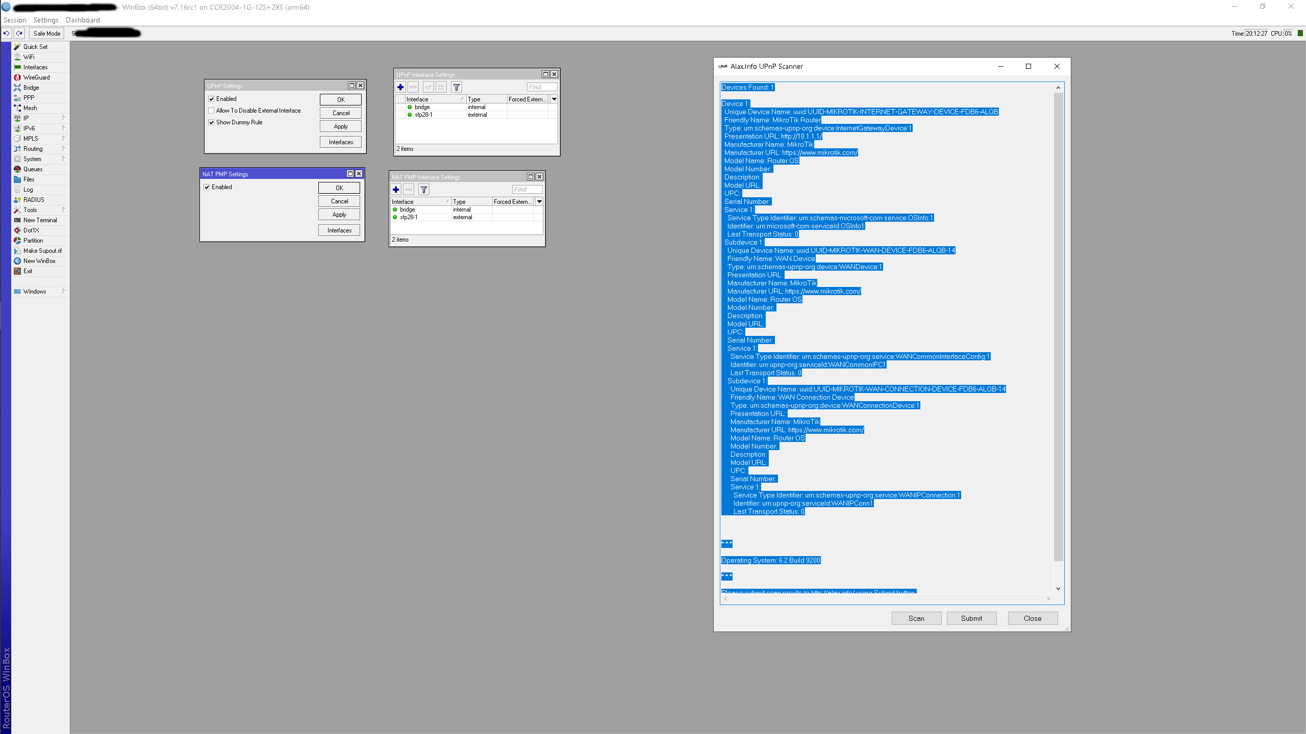Click the Log icon in sidebar
The width and height of the screenshot is (1306, 734).
pos(17,190)
